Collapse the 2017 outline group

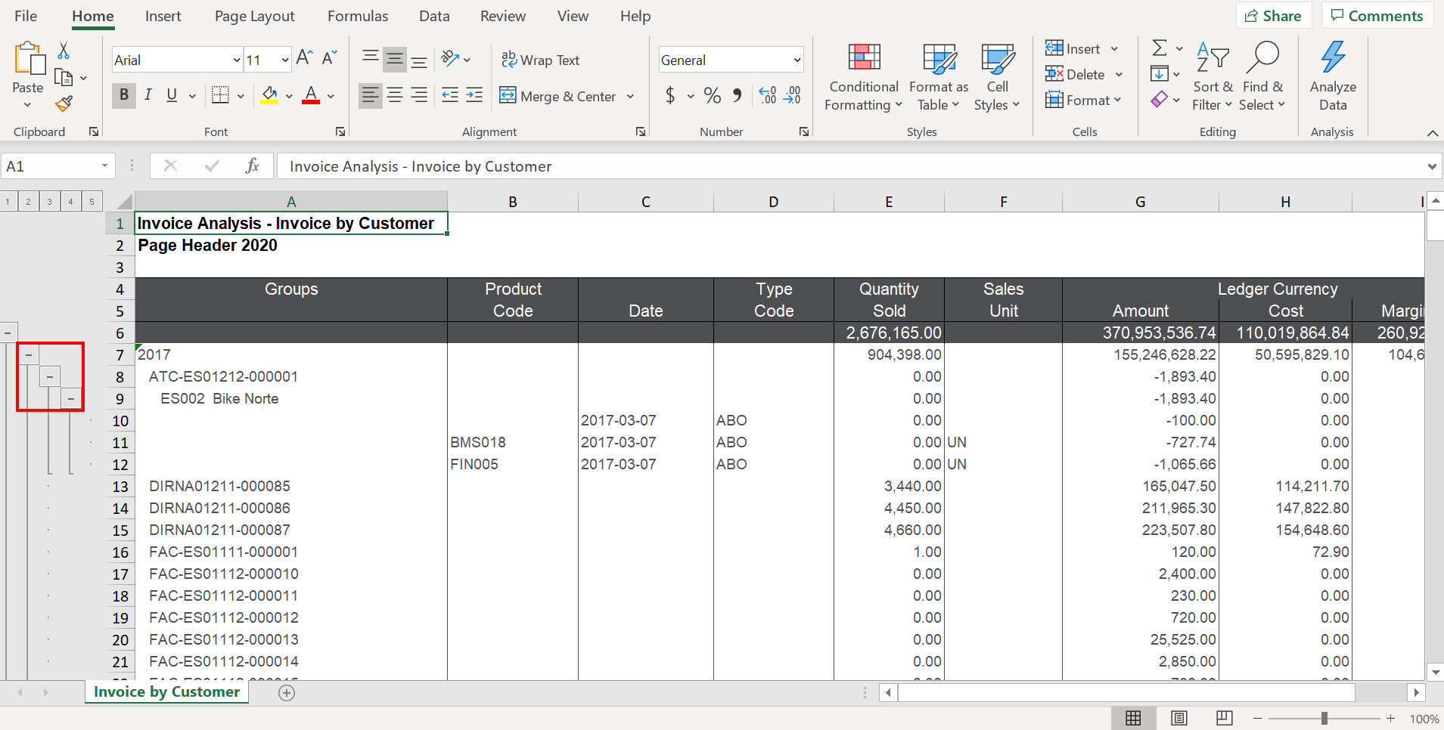click(x=29, y=354)
